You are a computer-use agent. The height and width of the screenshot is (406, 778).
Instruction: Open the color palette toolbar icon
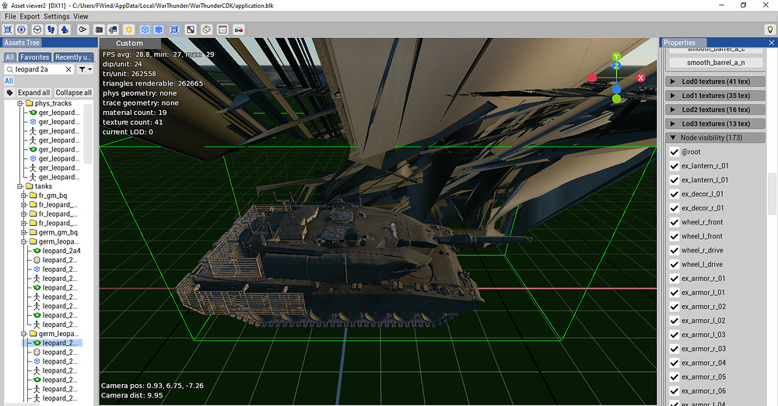[206, 29]
